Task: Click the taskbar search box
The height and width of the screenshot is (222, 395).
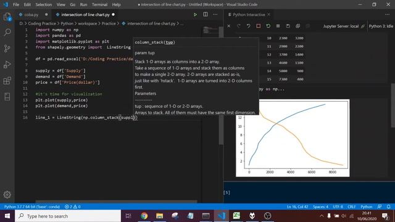Action: 68,216
